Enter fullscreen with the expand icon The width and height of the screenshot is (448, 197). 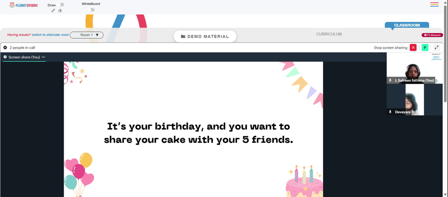pos(436,48)
